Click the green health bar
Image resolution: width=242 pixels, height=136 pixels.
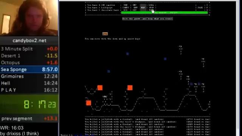[x=164, y=12]
